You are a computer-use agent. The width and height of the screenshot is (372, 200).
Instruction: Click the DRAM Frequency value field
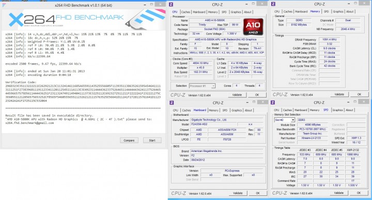(330, 39)
